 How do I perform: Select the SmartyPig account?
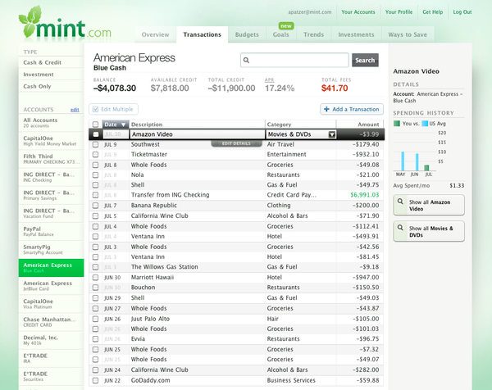51,250
